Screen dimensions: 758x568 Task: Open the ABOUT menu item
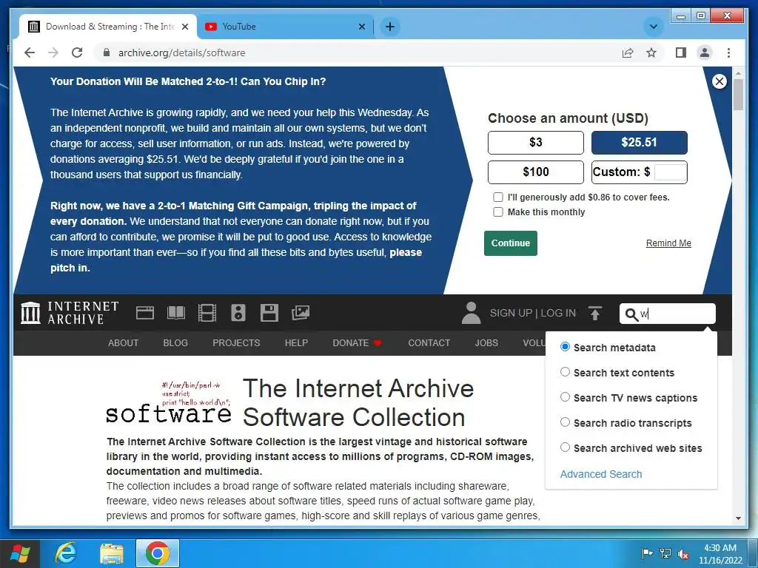coord(124,343)
